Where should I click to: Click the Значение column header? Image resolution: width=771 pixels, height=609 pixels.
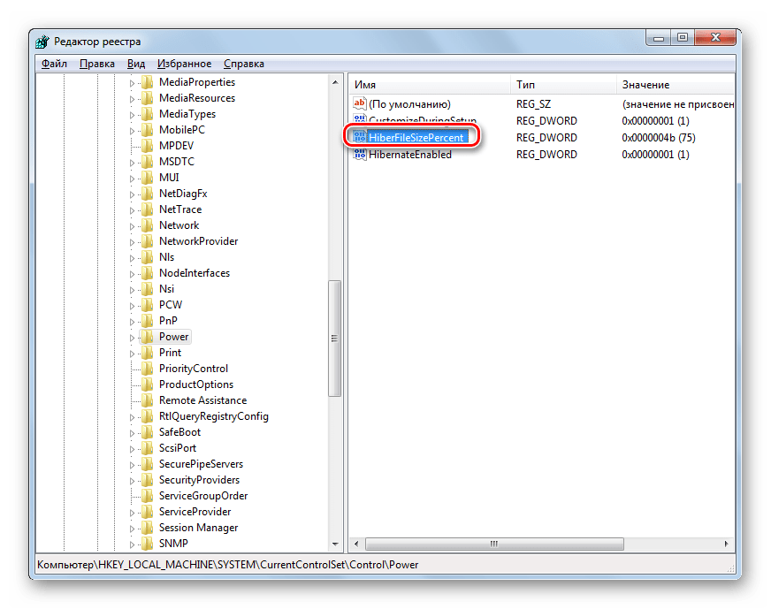tap(676, 85)
